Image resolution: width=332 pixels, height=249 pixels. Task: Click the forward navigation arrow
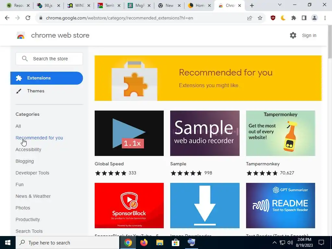pos(18,18)
